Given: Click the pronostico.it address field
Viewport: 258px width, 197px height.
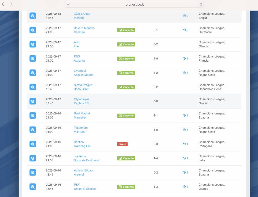Looking at the screenshot, I should pyautogui.click(x=134, y=5).
